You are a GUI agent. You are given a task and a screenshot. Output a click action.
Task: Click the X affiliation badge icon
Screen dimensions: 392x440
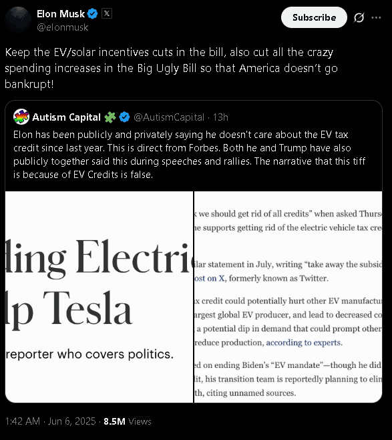point(107,13)
